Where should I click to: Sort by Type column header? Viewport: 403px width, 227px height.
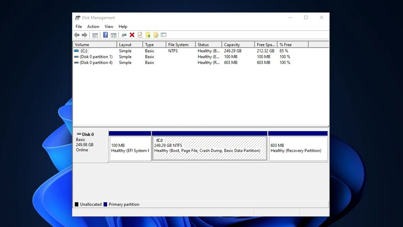click(154, 45)
